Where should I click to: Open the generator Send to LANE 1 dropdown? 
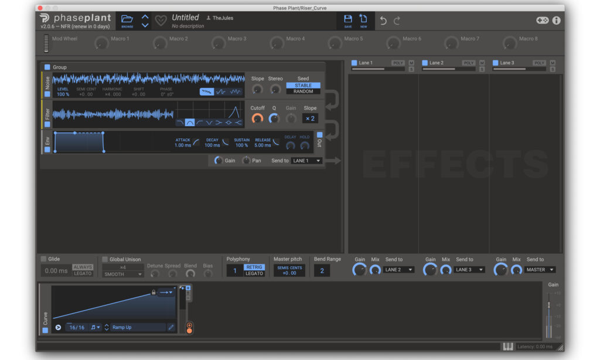(306, 161)
